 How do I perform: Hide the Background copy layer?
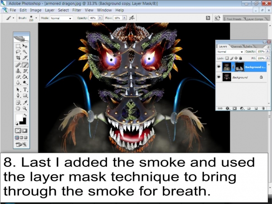click(x=219, y=67)
